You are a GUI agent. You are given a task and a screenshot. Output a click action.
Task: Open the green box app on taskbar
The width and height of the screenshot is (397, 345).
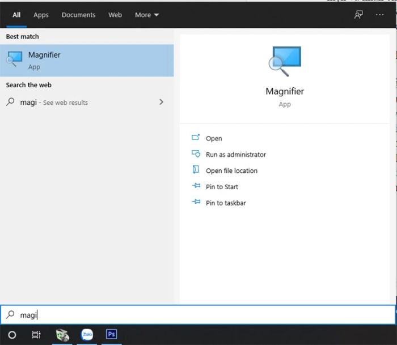(62, 335)
